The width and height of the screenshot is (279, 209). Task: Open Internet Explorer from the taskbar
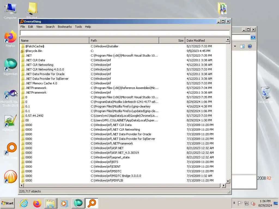coord(24,203)
